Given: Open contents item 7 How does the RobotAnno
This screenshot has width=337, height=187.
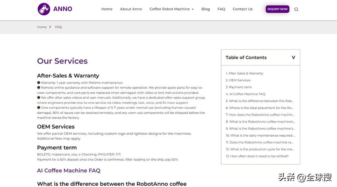Looking at the screenshot, I should click(x=260, y=114).
